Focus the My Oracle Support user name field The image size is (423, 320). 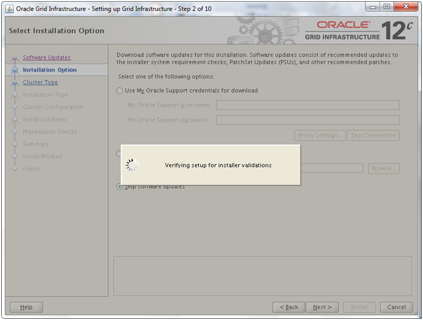point(308,105)
